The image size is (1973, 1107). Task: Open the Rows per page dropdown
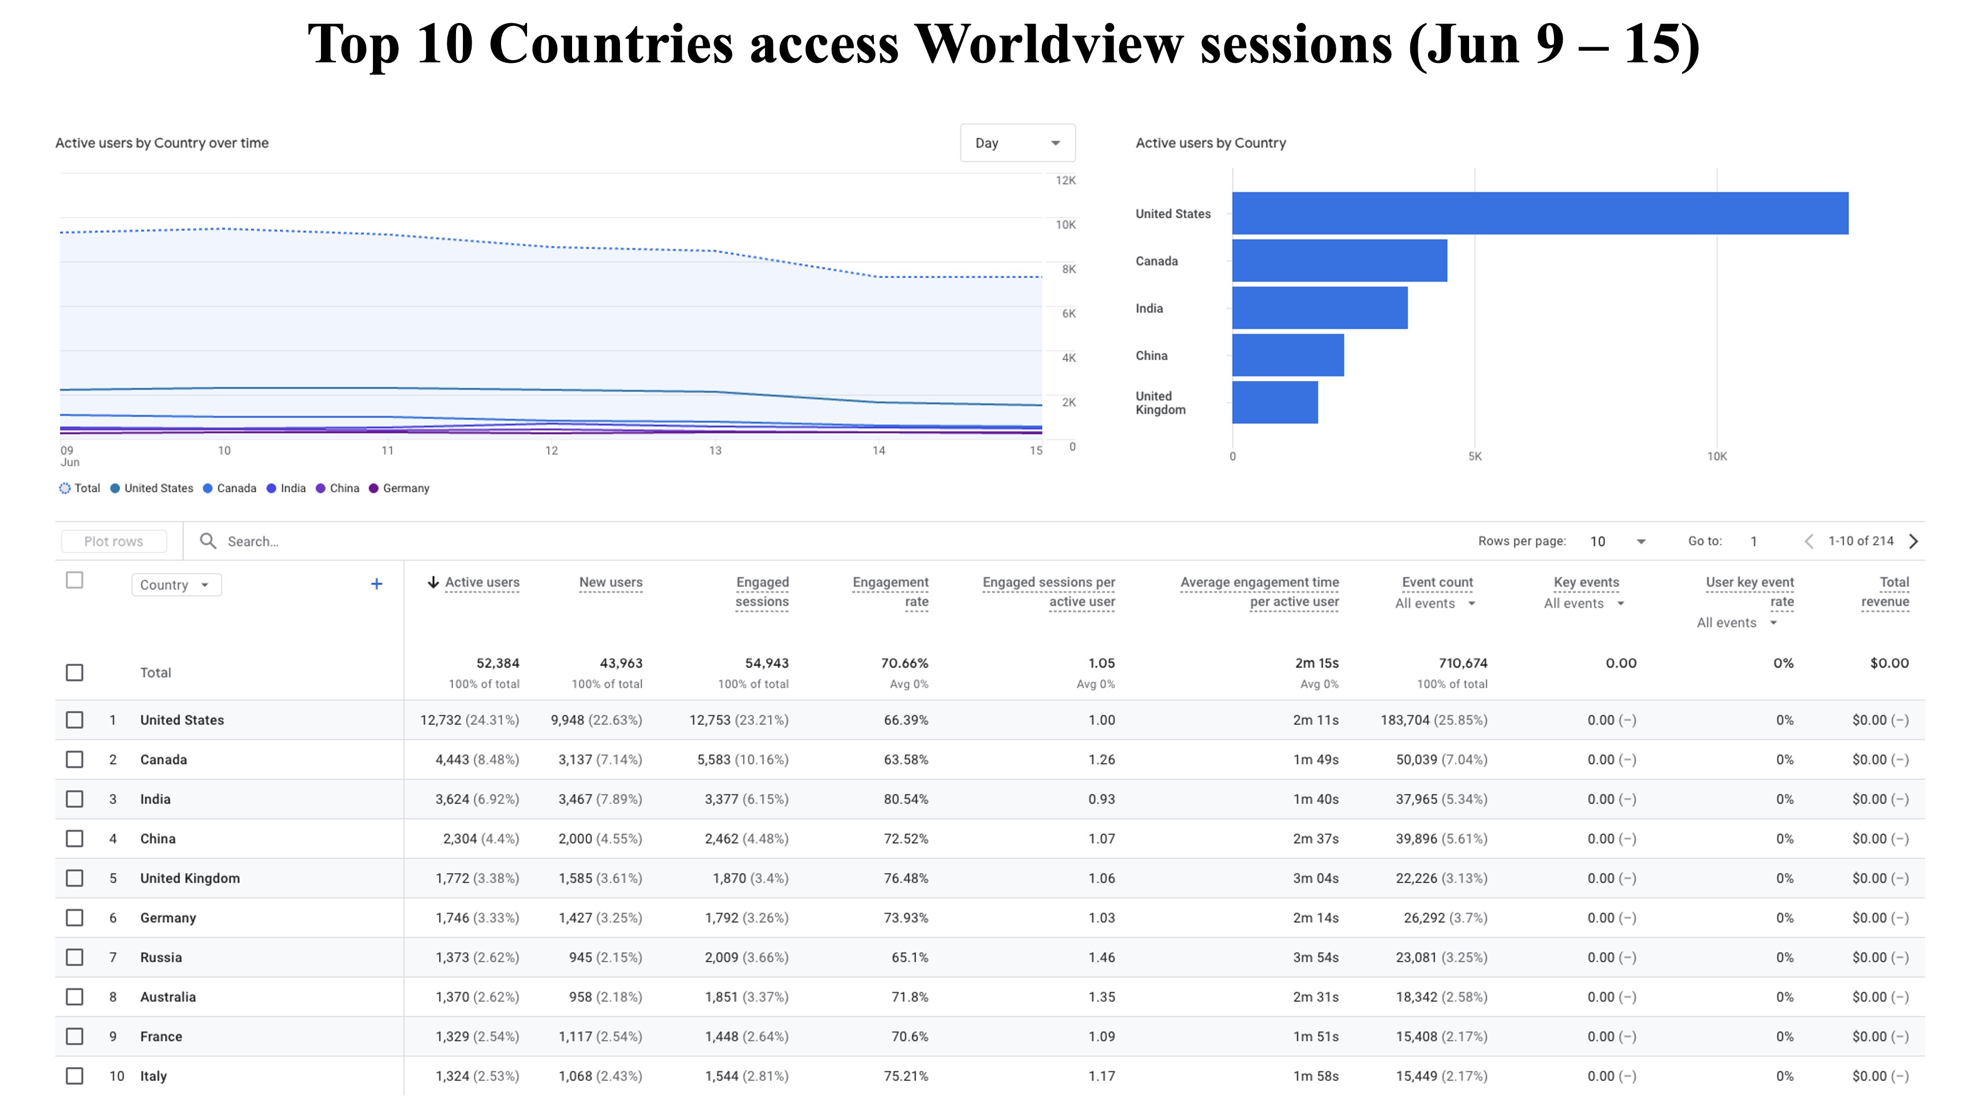click(1617, 541)
